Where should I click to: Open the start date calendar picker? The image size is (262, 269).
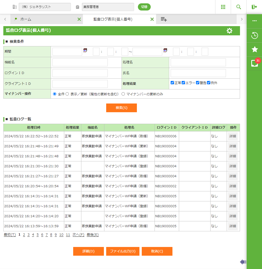pos(85,50)
